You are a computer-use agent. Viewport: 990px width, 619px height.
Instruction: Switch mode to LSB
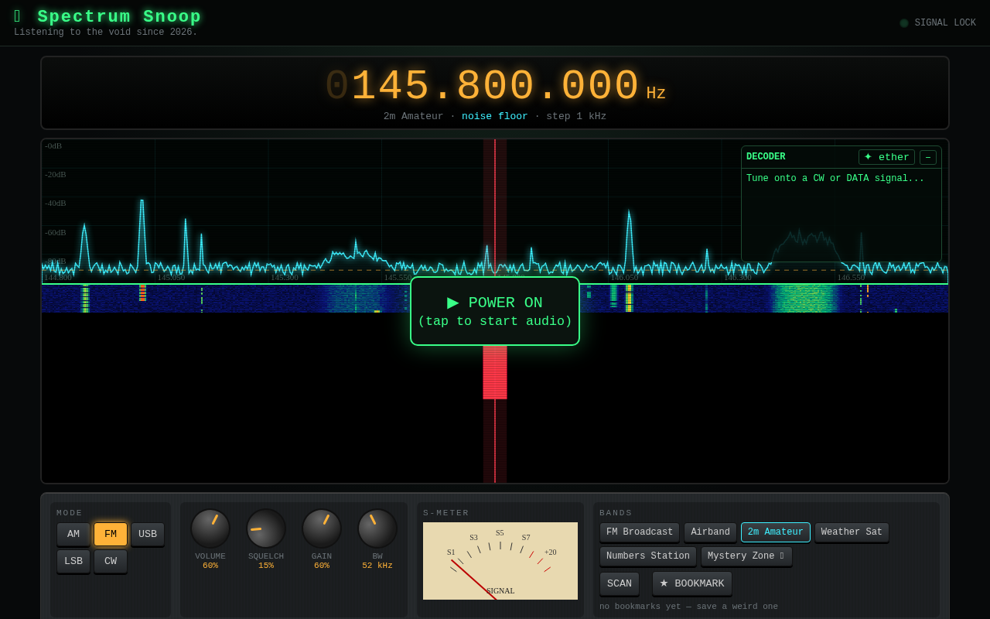point(73,561)
